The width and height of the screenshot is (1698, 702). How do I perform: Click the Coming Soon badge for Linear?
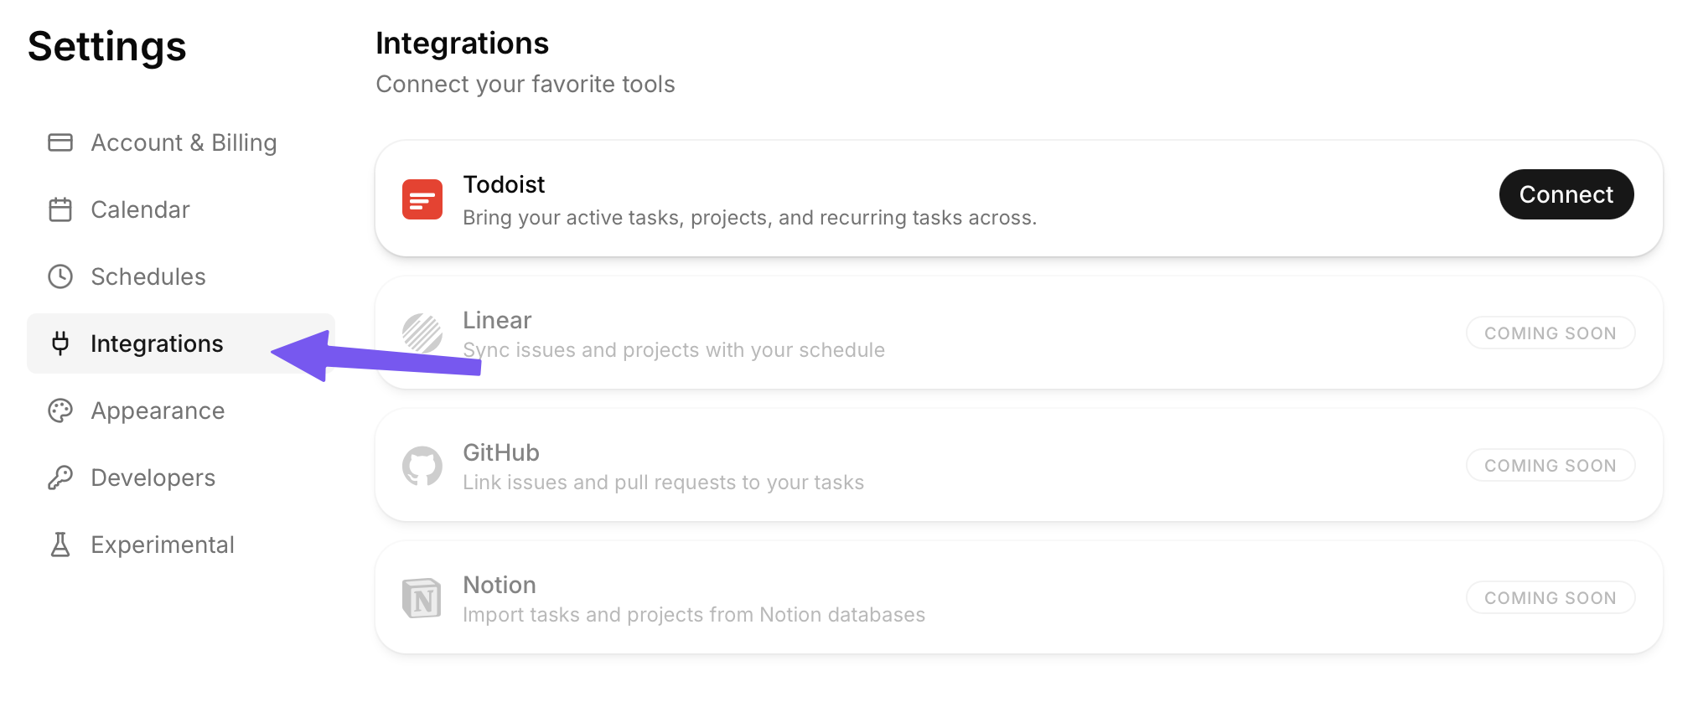[1550, 333]
